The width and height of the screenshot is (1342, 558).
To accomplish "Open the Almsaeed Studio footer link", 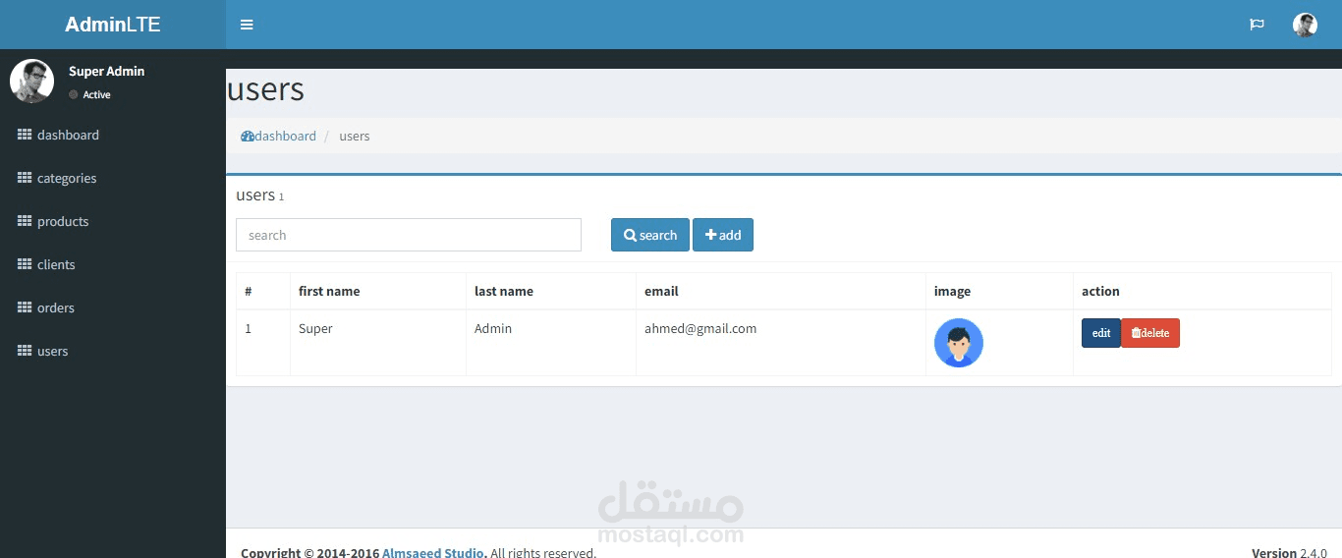I will click(x=433, y=552).
